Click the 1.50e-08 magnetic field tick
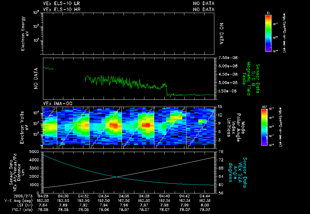The width and height of the screenshot is (310, 214). coord(227,91)
